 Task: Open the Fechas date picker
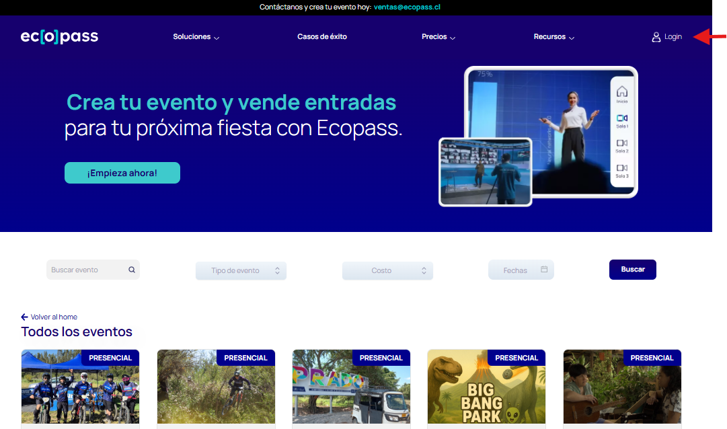pos(521,270)
